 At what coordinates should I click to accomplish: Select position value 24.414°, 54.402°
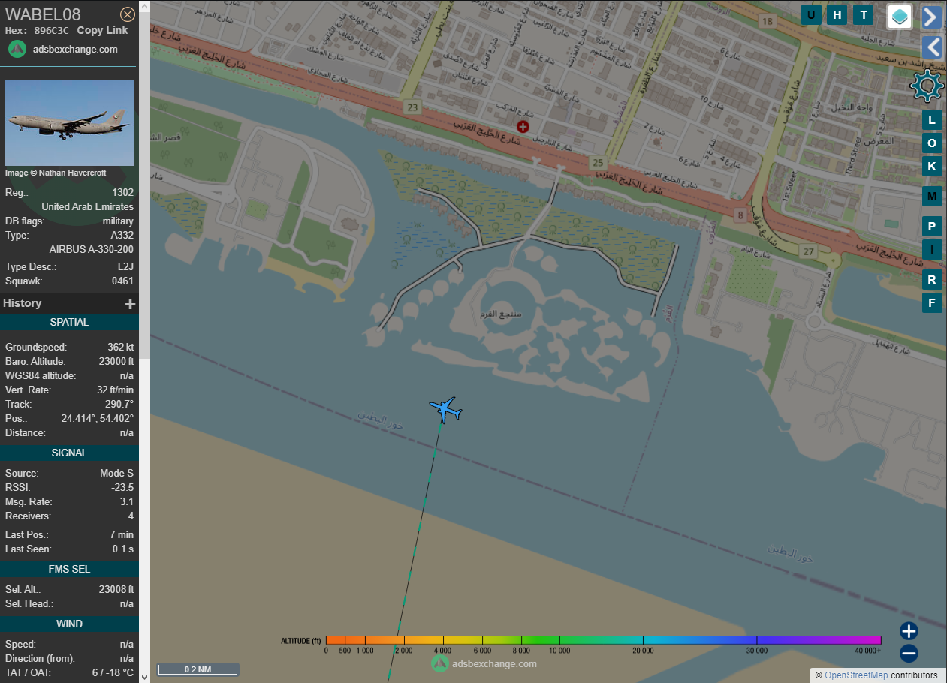coord(98,418)
